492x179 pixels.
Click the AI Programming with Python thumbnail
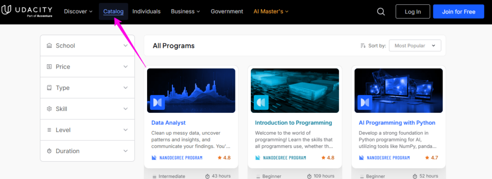[x=398, y=91]
